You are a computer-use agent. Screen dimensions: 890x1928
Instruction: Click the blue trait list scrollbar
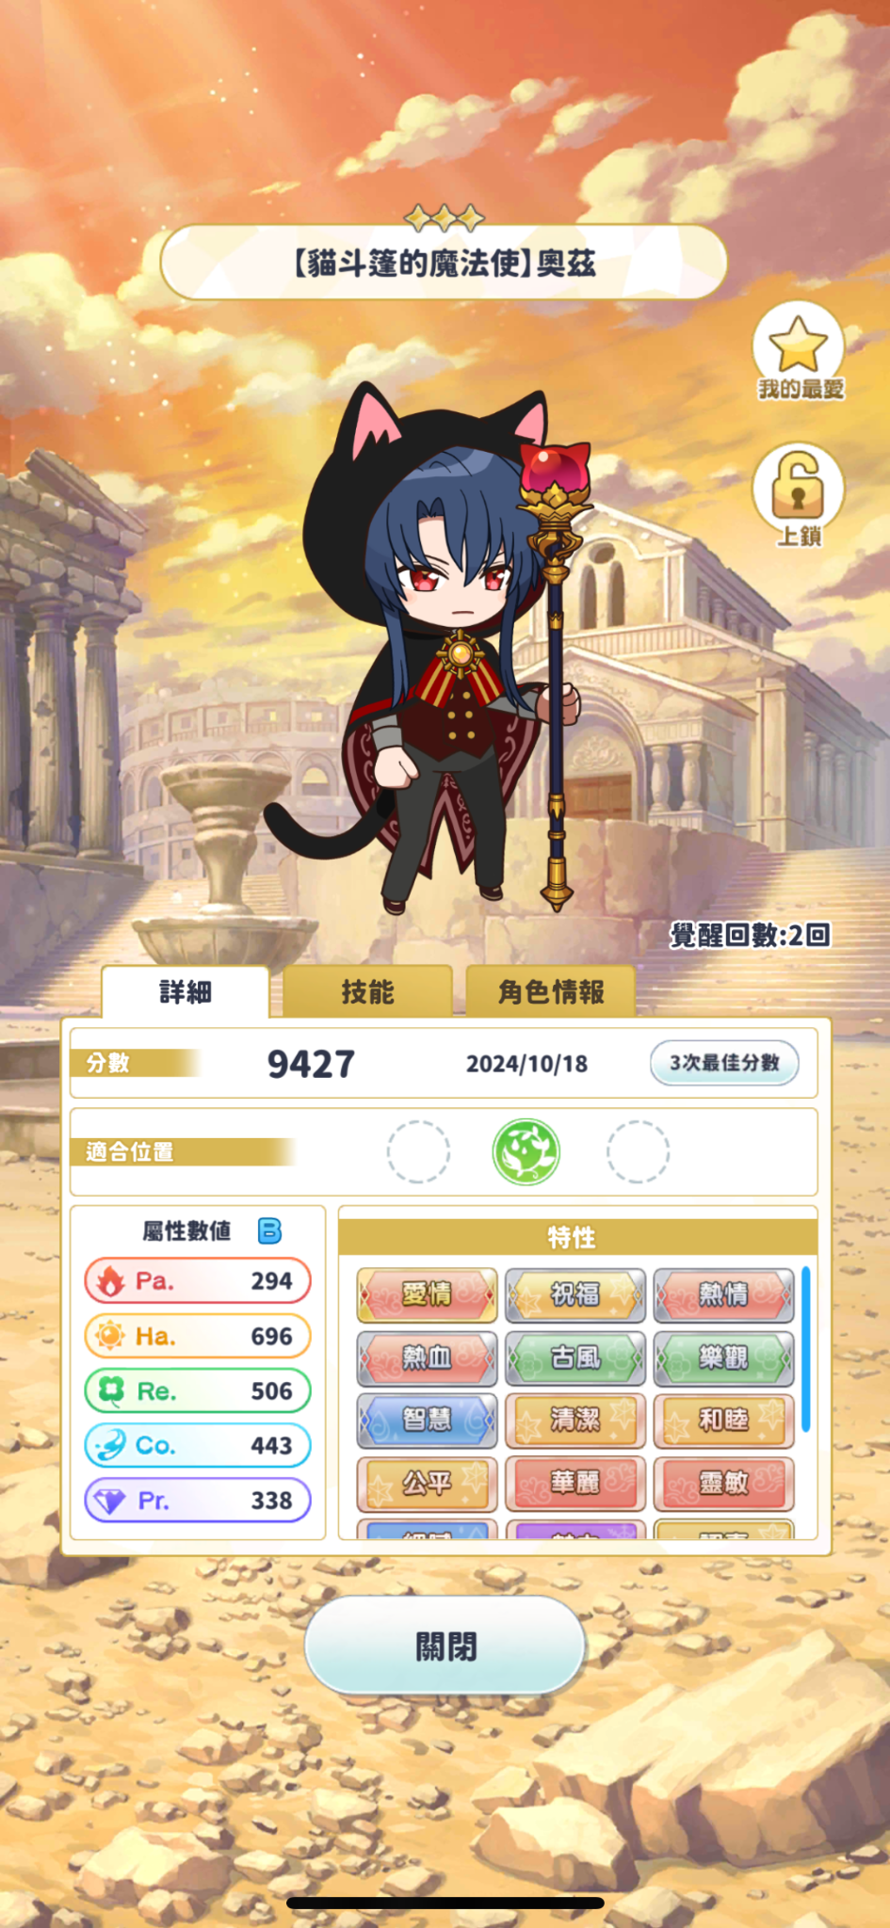pyautogui.click(x=806, y=1350)
